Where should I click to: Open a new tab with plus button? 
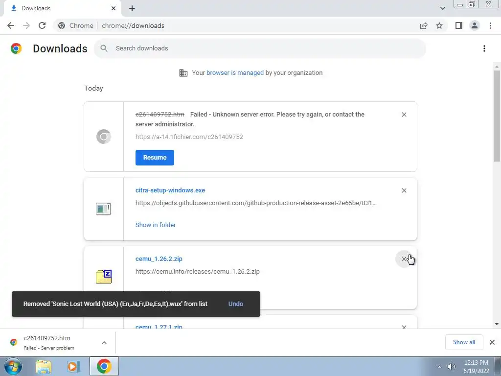[x=132, y=8]
